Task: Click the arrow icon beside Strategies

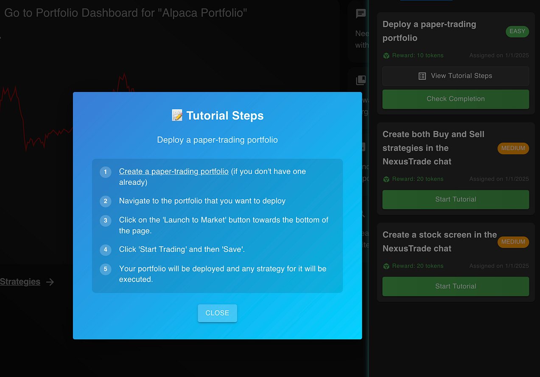Action: [50, 282]
